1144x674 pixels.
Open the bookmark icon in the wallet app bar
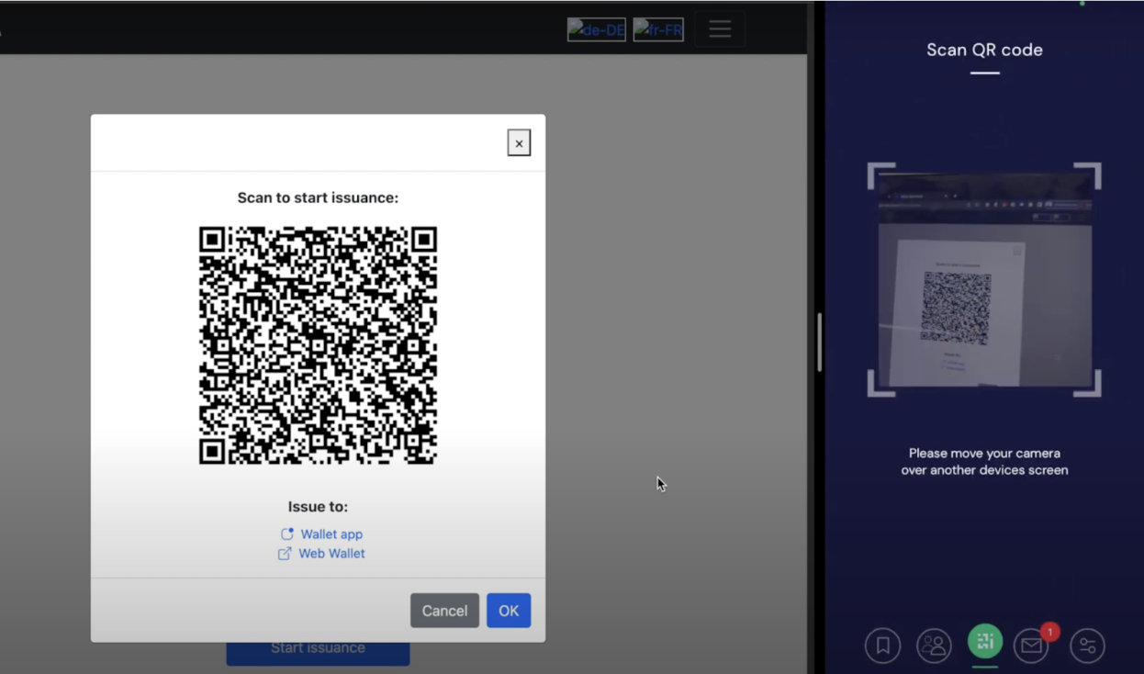click(882, 646)
